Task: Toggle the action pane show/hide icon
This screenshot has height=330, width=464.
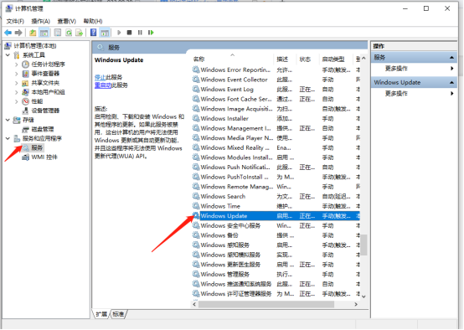Action: tap(105, 33)
